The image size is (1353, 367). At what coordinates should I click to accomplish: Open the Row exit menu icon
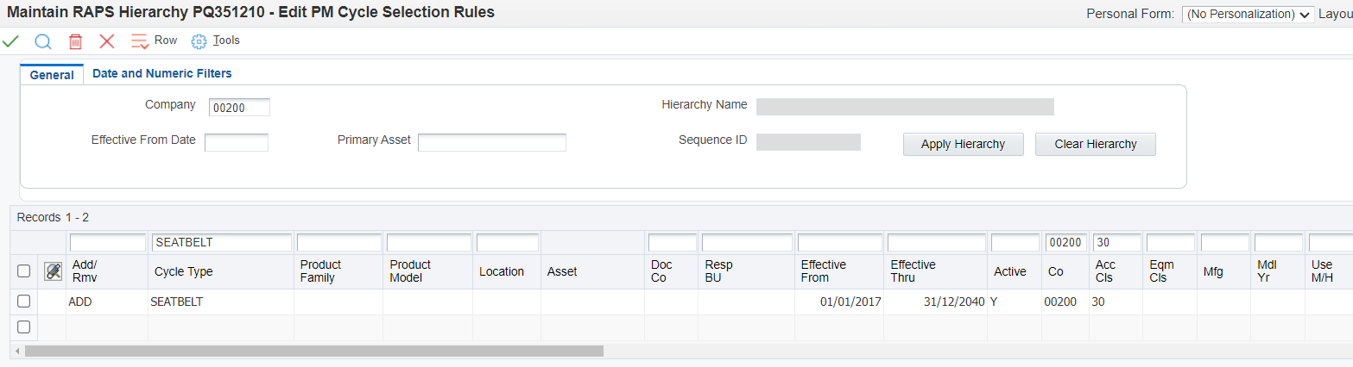[x=140, y=41]
